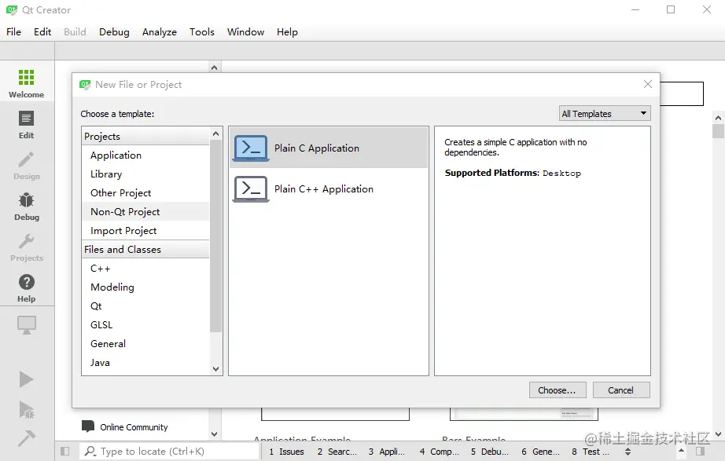725x461 pixels.
Task: Focus the Type to locate field
Action: pyautogui.click(x=169, y=452)
